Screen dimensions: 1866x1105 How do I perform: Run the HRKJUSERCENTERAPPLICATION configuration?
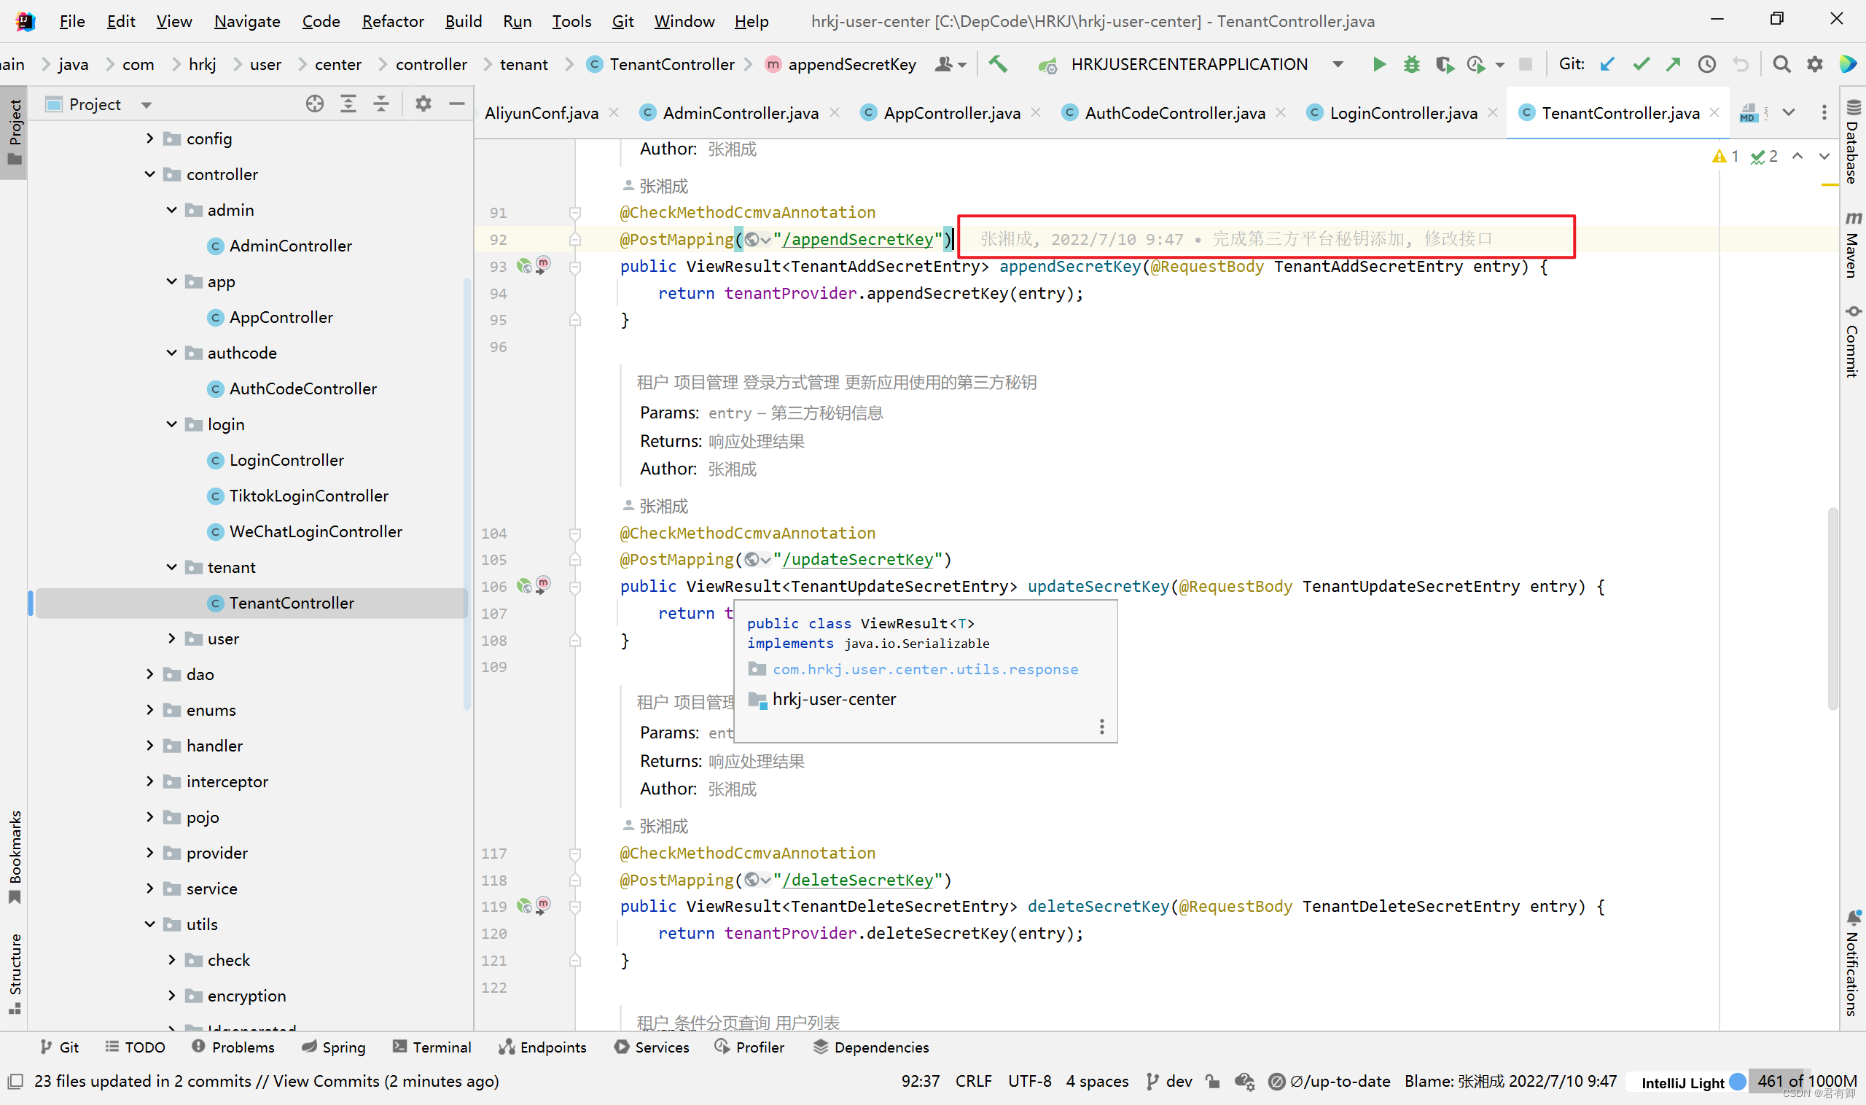(1378, 64)
